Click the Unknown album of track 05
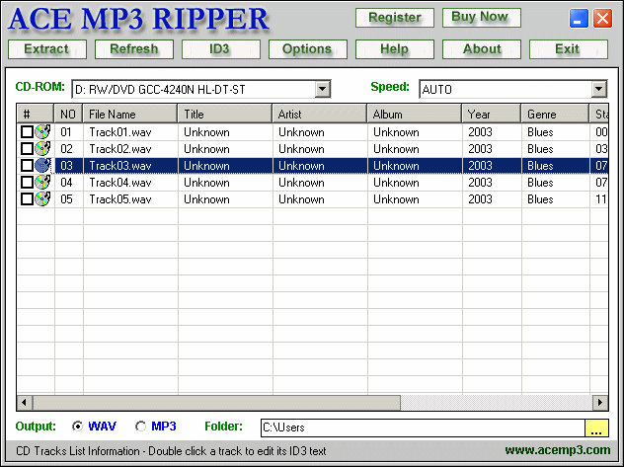Viewport: 624px width, 467px height. 396,198
